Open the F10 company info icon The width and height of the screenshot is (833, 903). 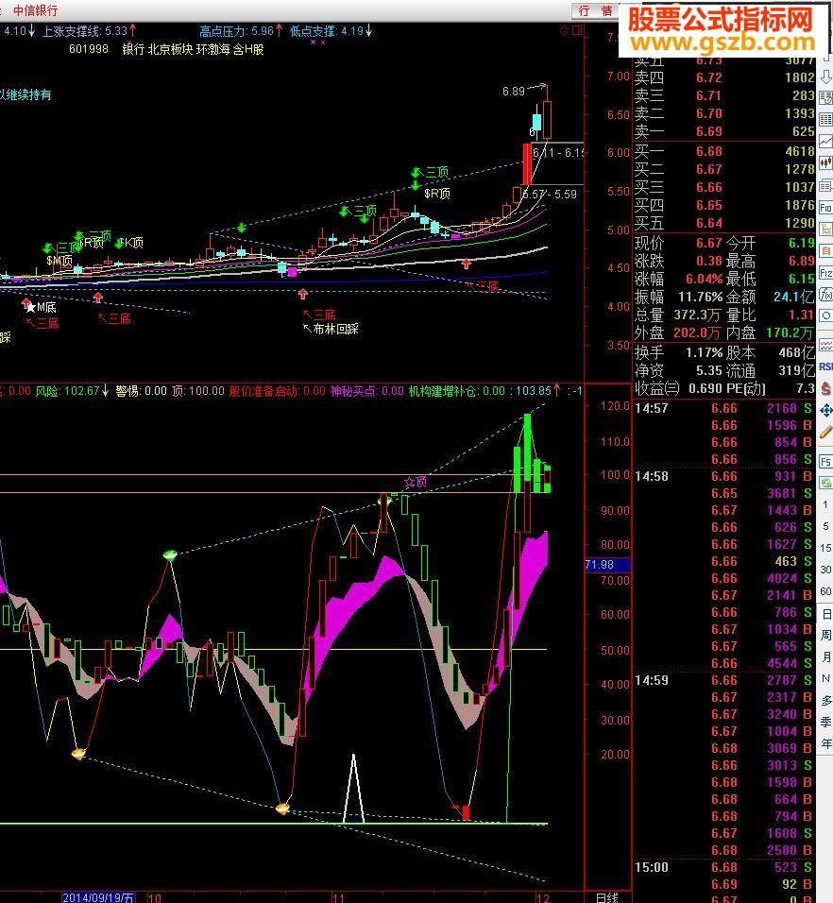(826, 207)
